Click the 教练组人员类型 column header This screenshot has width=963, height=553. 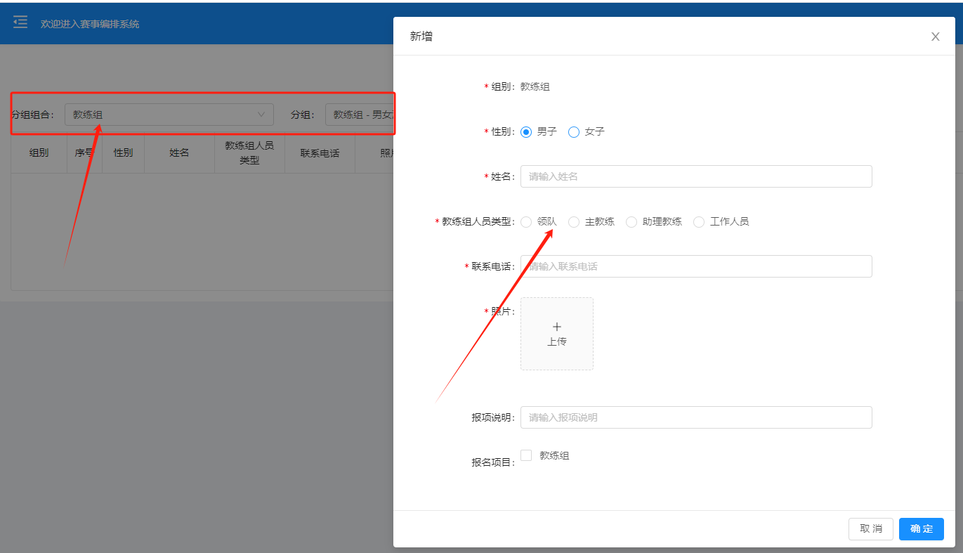(249, 152)
